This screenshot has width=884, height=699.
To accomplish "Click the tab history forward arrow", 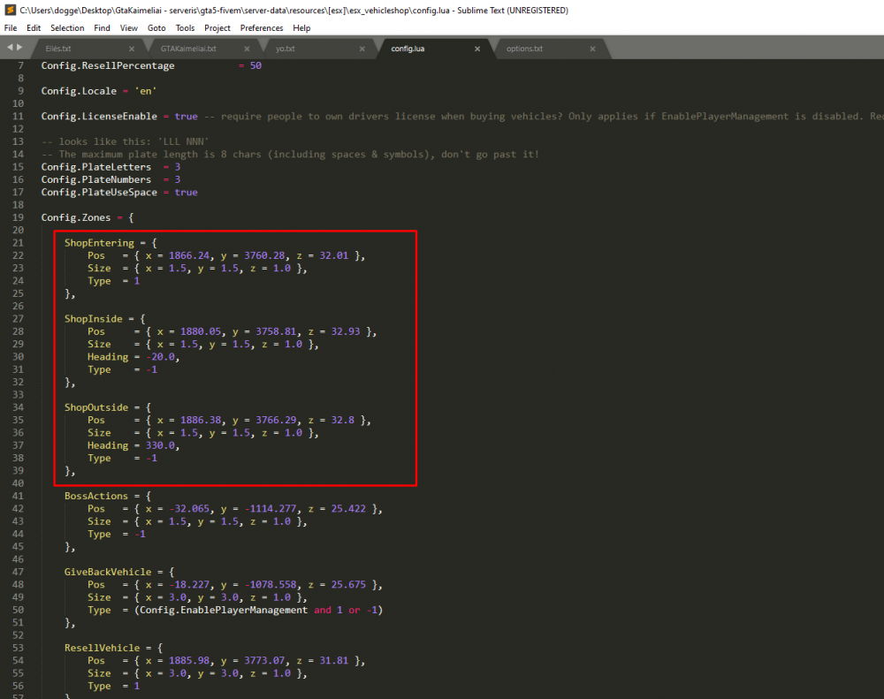I will (x=19, y=48).
